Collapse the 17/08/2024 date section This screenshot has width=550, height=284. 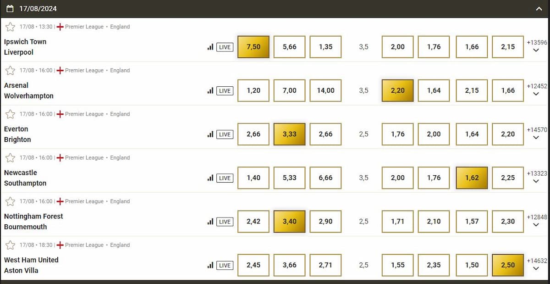point(539,8)
